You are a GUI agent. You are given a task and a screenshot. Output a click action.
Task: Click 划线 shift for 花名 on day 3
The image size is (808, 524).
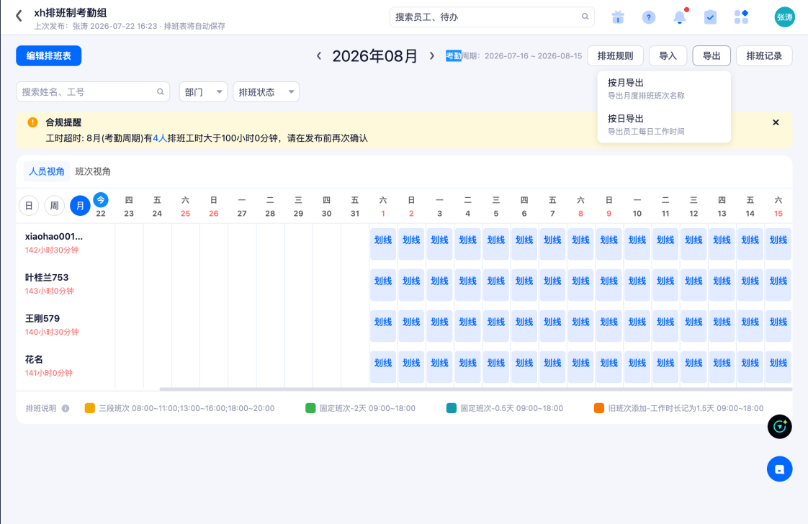click(x=439, y=367)
